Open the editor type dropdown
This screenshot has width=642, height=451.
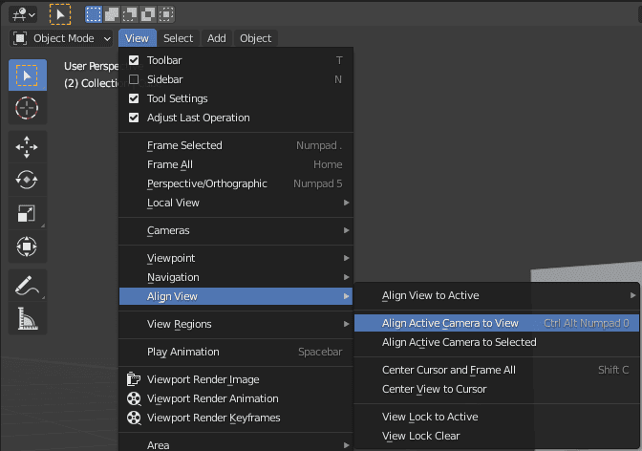(x=21, y=14)
